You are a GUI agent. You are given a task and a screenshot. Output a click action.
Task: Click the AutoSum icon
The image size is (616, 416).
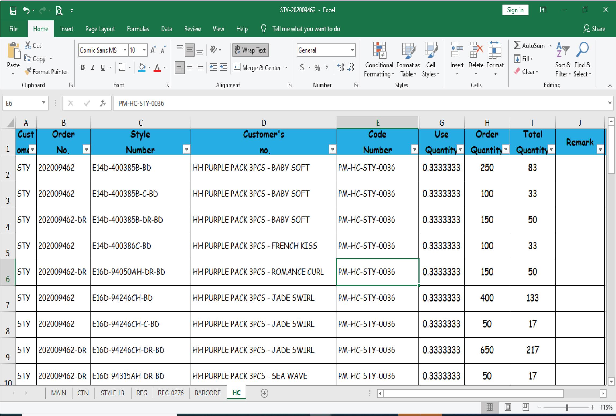[x=530, y=46]
